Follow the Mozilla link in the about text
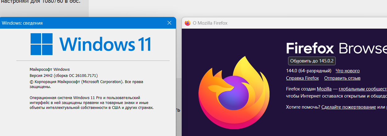387x136 pixels. (324, 89)
